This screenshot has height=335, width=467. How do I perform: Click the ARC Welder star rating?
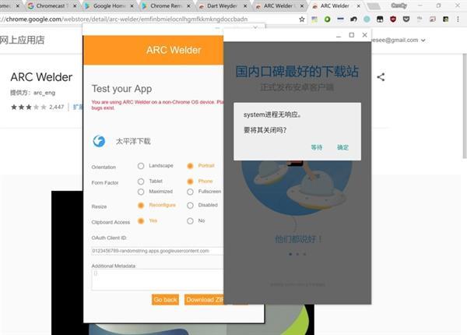pos(29,107)
